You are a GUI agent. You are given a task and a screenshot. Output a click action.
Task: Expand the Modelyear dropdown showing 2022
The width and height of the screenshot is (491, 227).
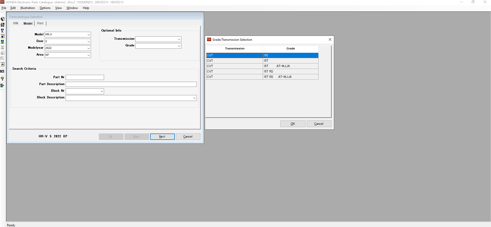89,48
